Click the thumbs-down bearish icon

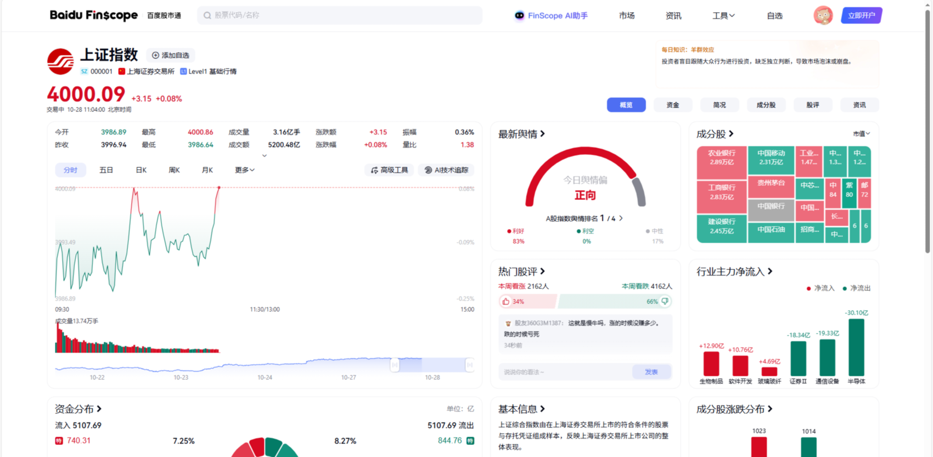[665, 301]
